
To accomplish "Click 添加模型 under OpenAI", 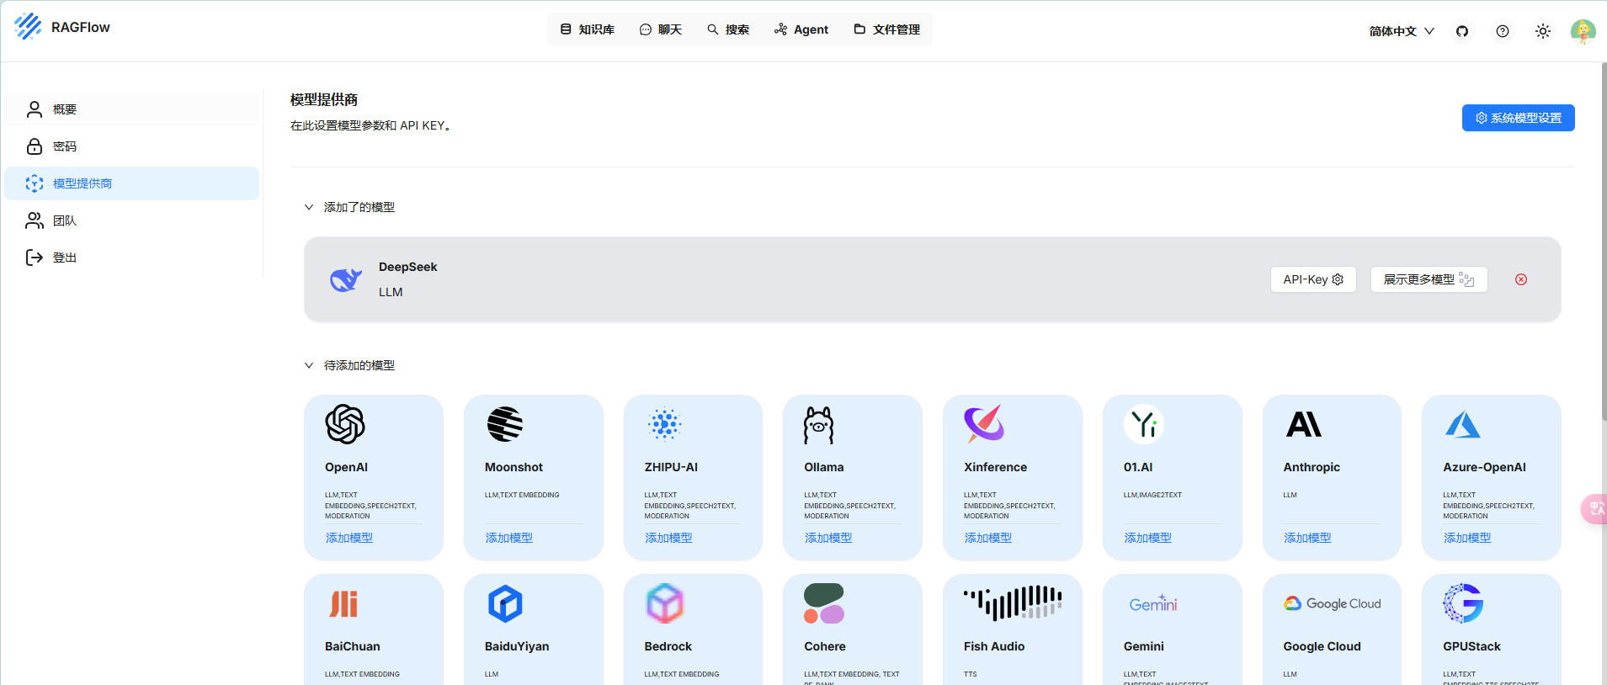I will [349, 538].
